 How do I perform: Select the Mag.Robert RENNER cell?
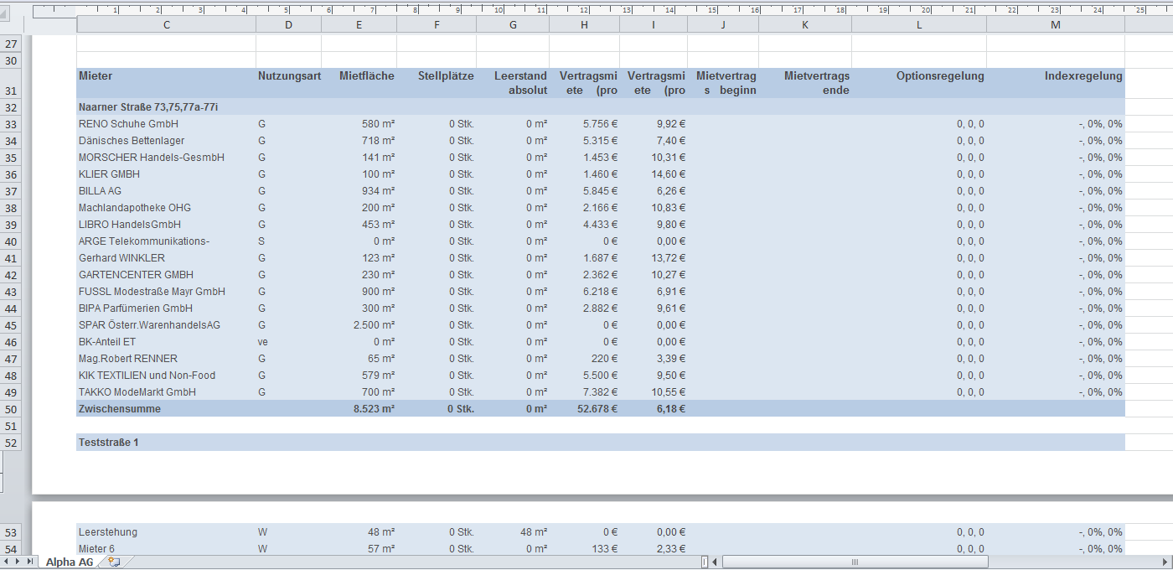(166, 359)
